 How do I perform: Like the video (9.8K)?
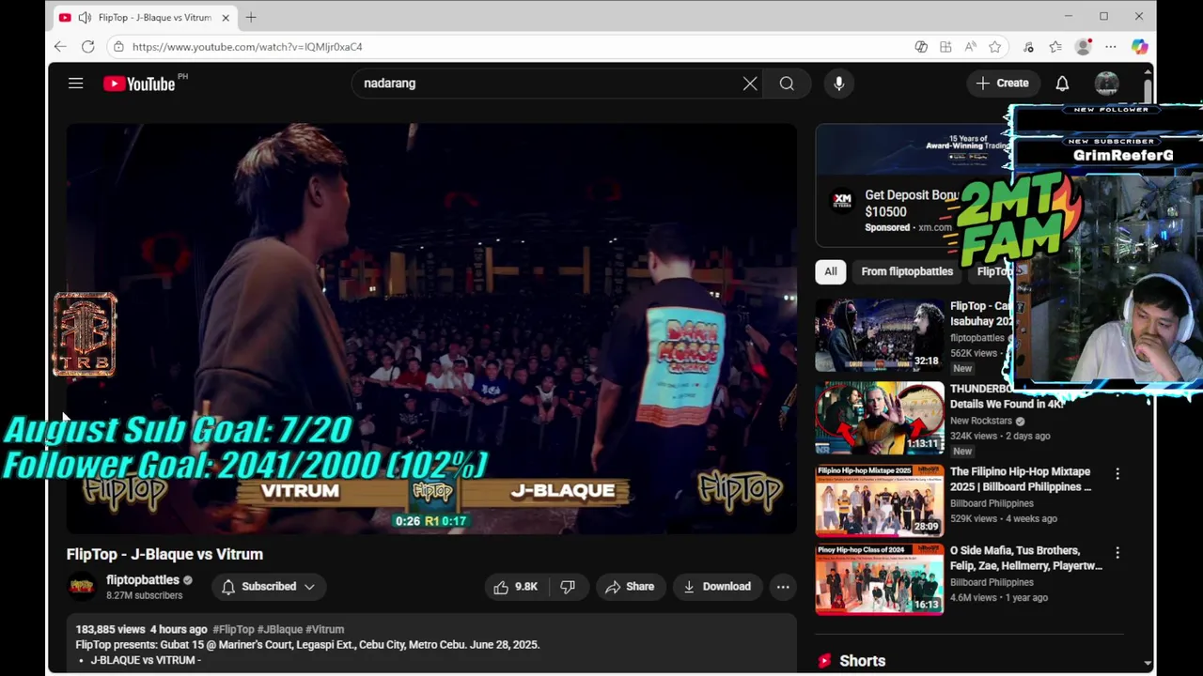(x=515, y=587)
